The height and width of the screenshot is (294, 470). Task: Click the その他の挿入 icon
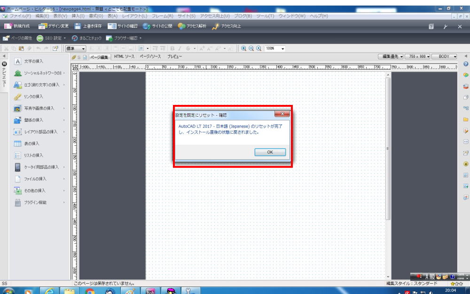(x=18, y=191)
